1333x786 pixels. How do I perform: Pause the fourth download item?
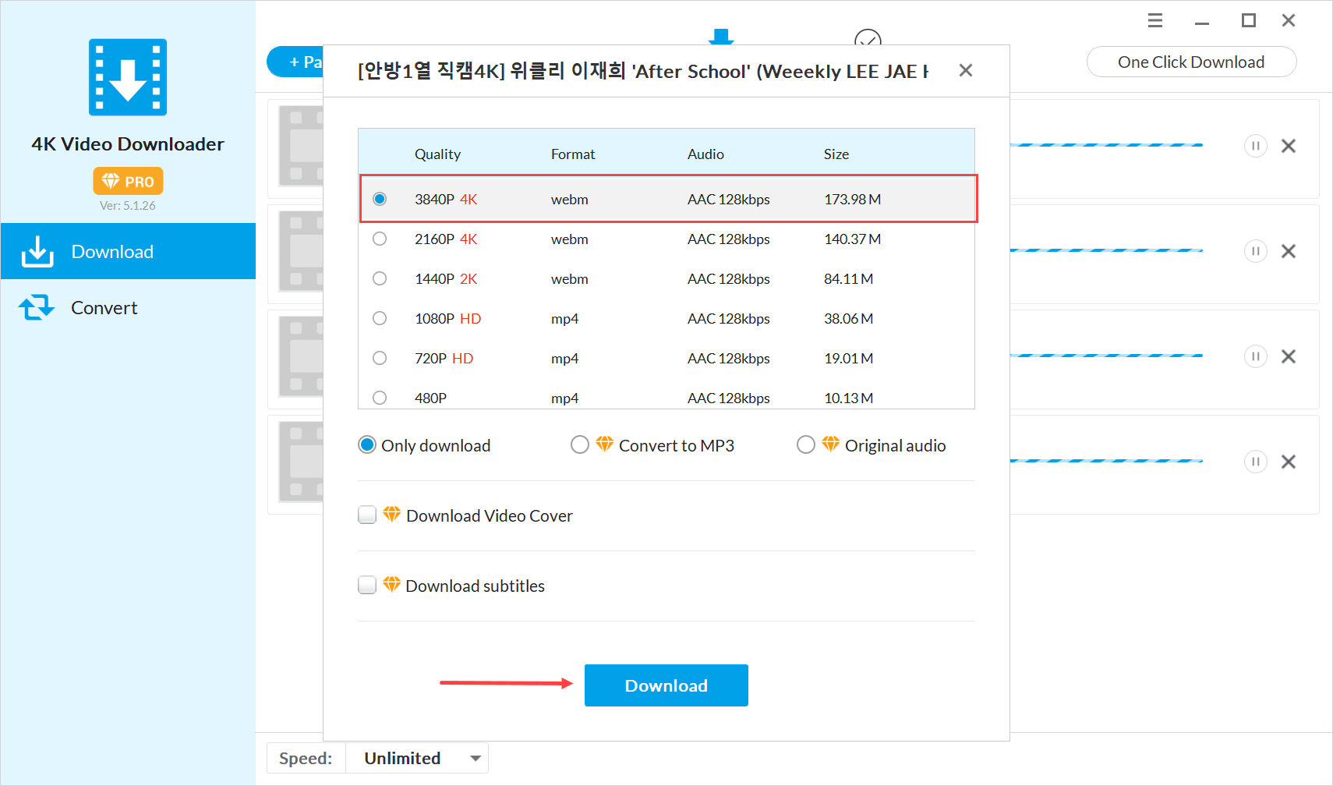point(1255,462)
